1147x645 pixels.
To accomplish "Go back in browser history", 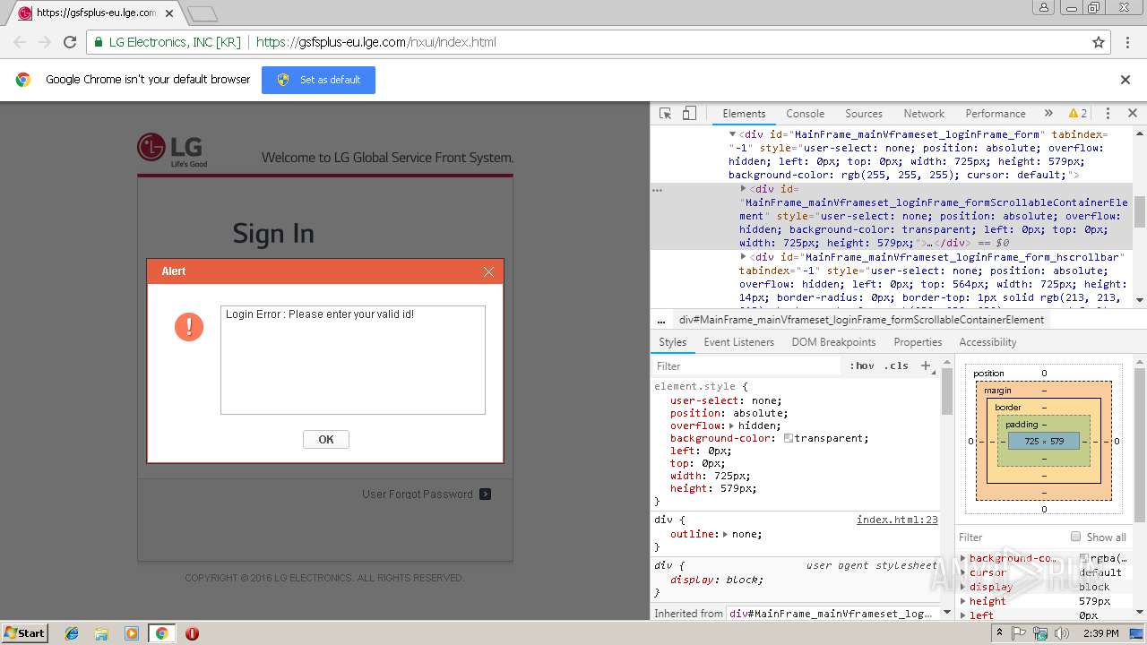I will pos(20,42).
